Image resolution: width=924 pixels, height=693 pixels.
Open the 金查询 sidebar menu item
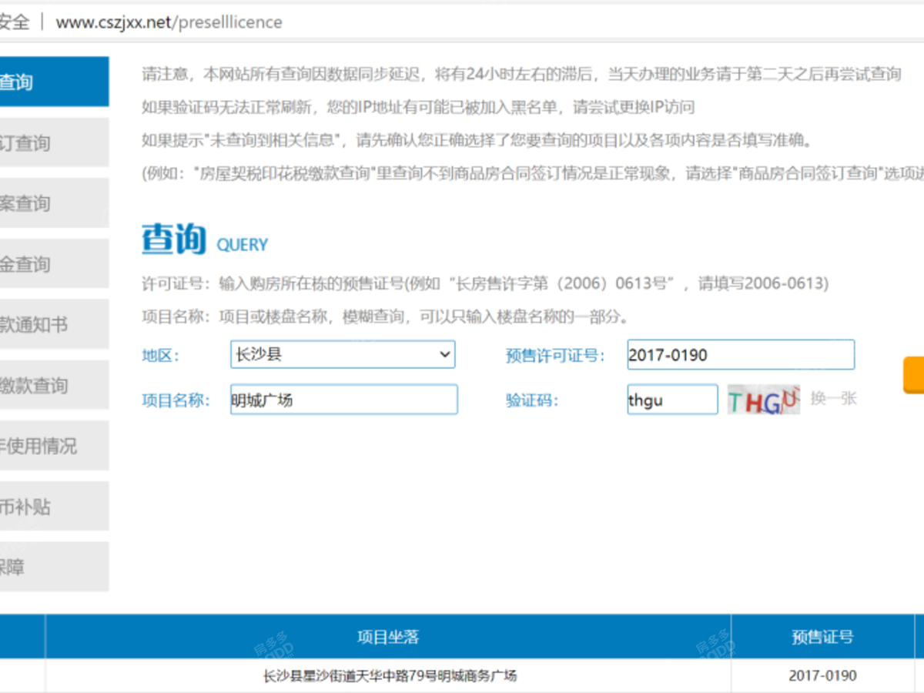coord(54,264)
